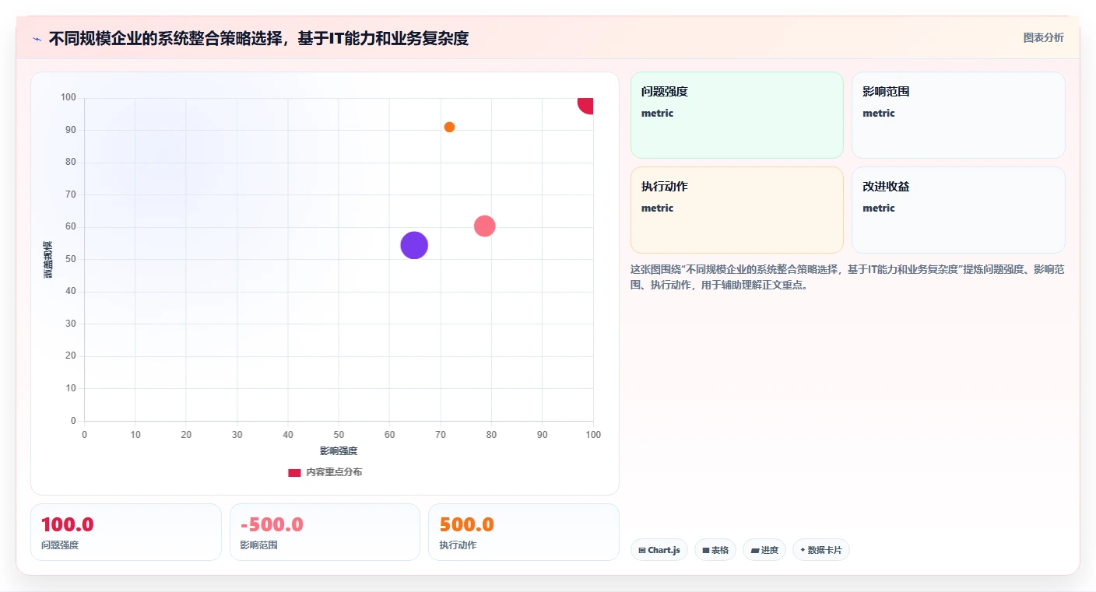Select the 数据卡片 tag chip
The width and height of the screenshot is (1096, 592).
pyautogui.click(x=821, y=550)
